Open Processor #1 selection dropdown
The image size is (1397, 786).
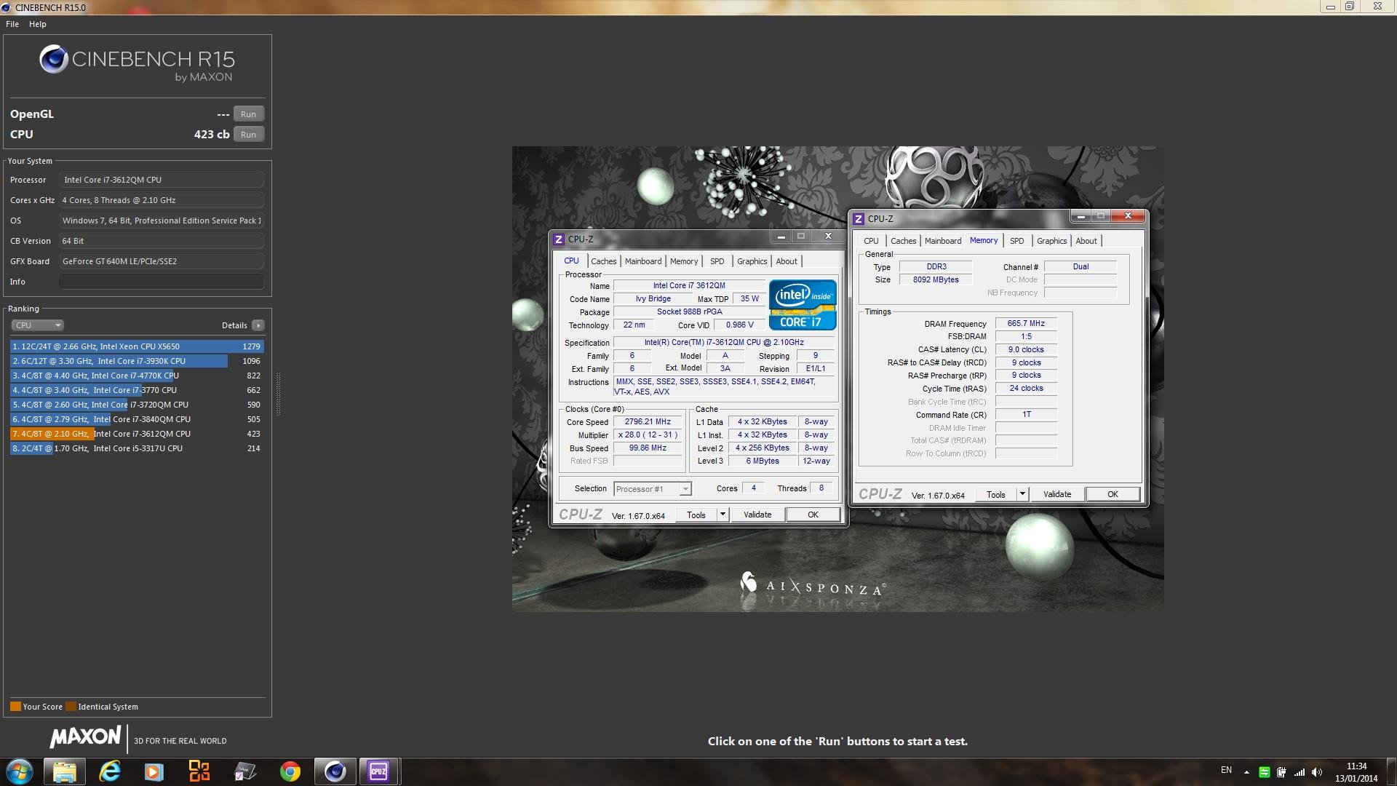652,489
